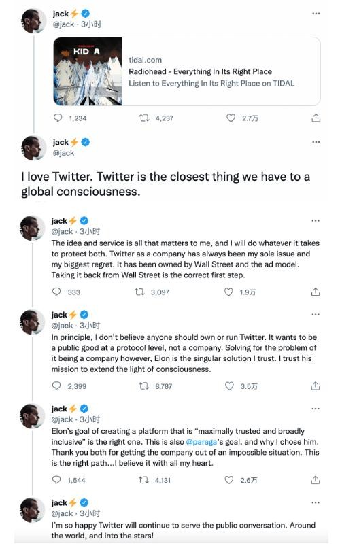
Task: Click the Kid A album cover thumbnail
Action: (88, 71)
